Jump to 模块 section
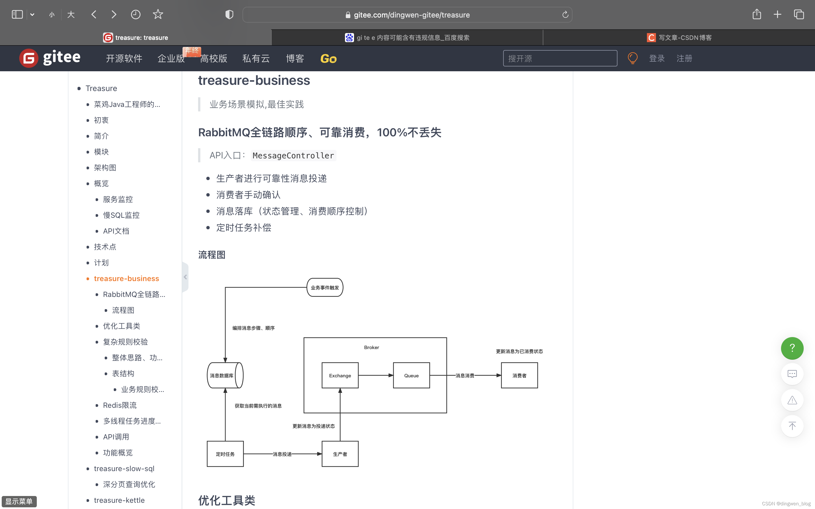815x509 pixels. pos(101,152)
